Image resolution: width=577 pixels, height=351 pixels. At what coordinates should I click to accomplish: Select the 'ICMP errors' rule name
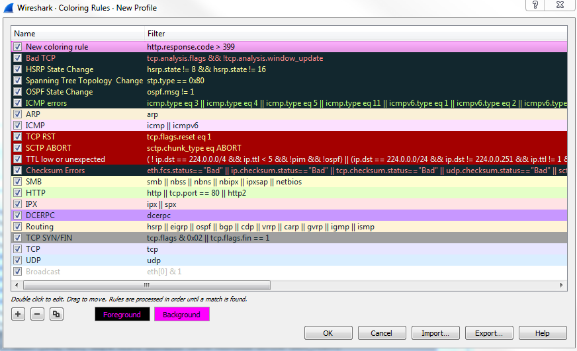46,103
